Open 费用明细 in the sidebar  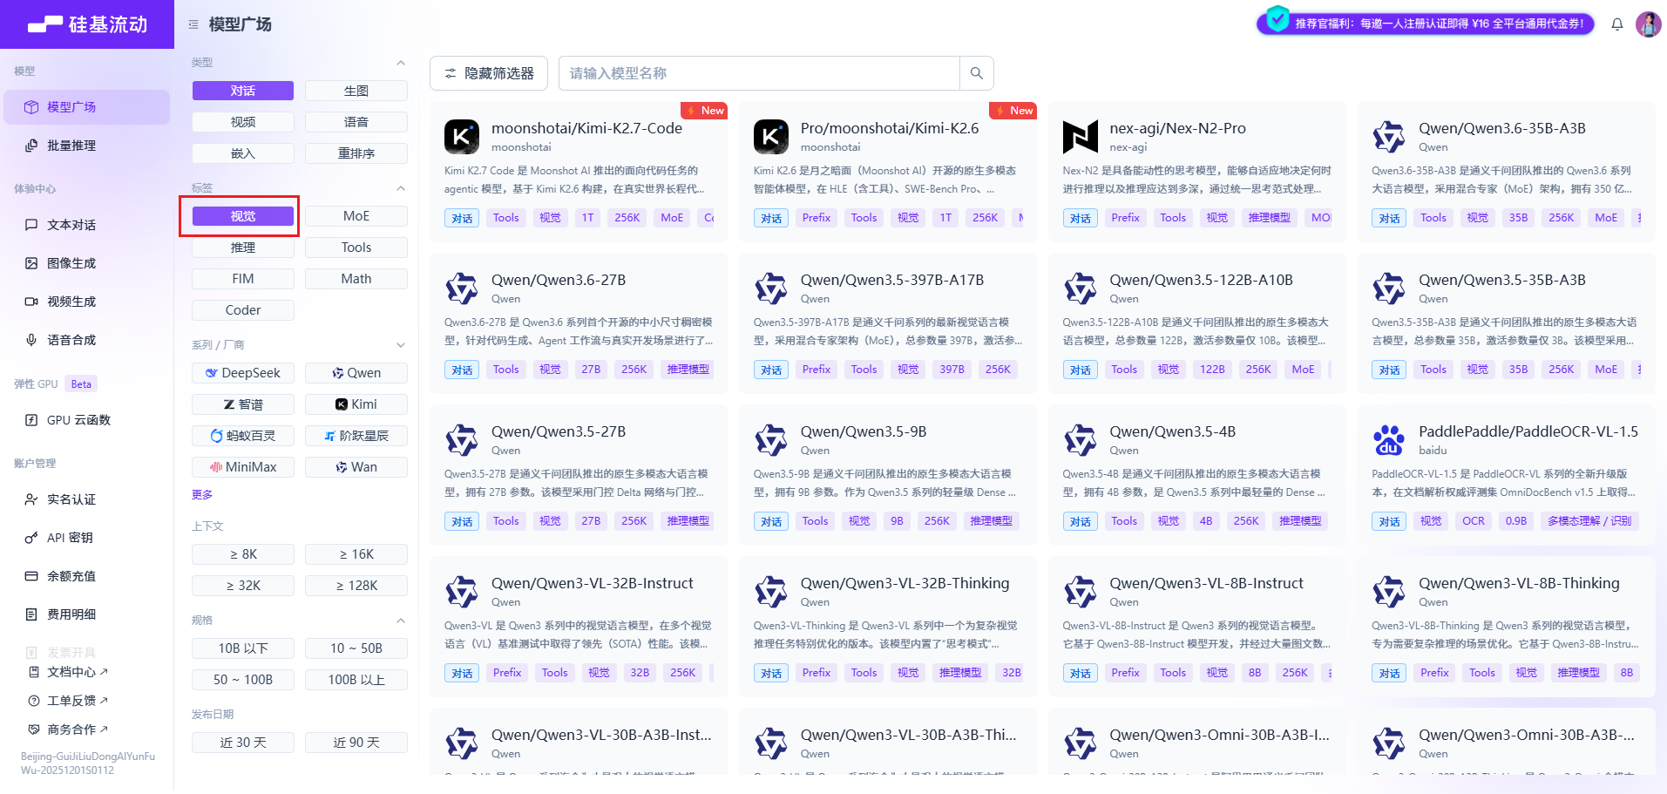coord(86,614)
